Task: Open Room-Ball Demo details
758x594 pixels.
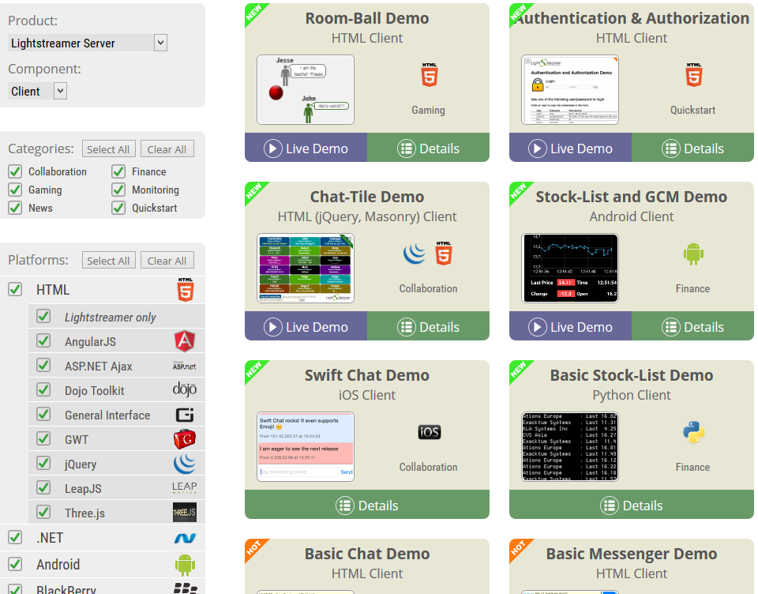Action: (x=428, y=148)
